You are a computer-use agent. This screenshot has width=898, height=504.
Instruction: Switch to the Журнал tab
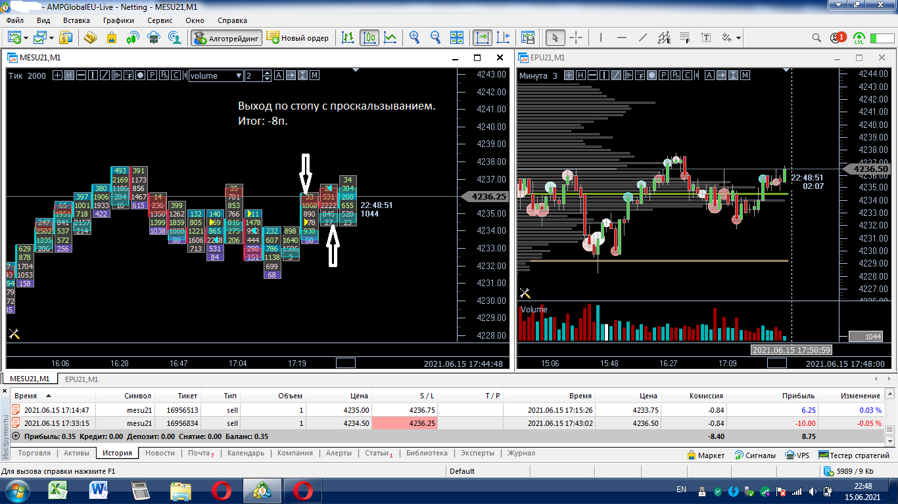pyautogui.click(x=521, y=453)
